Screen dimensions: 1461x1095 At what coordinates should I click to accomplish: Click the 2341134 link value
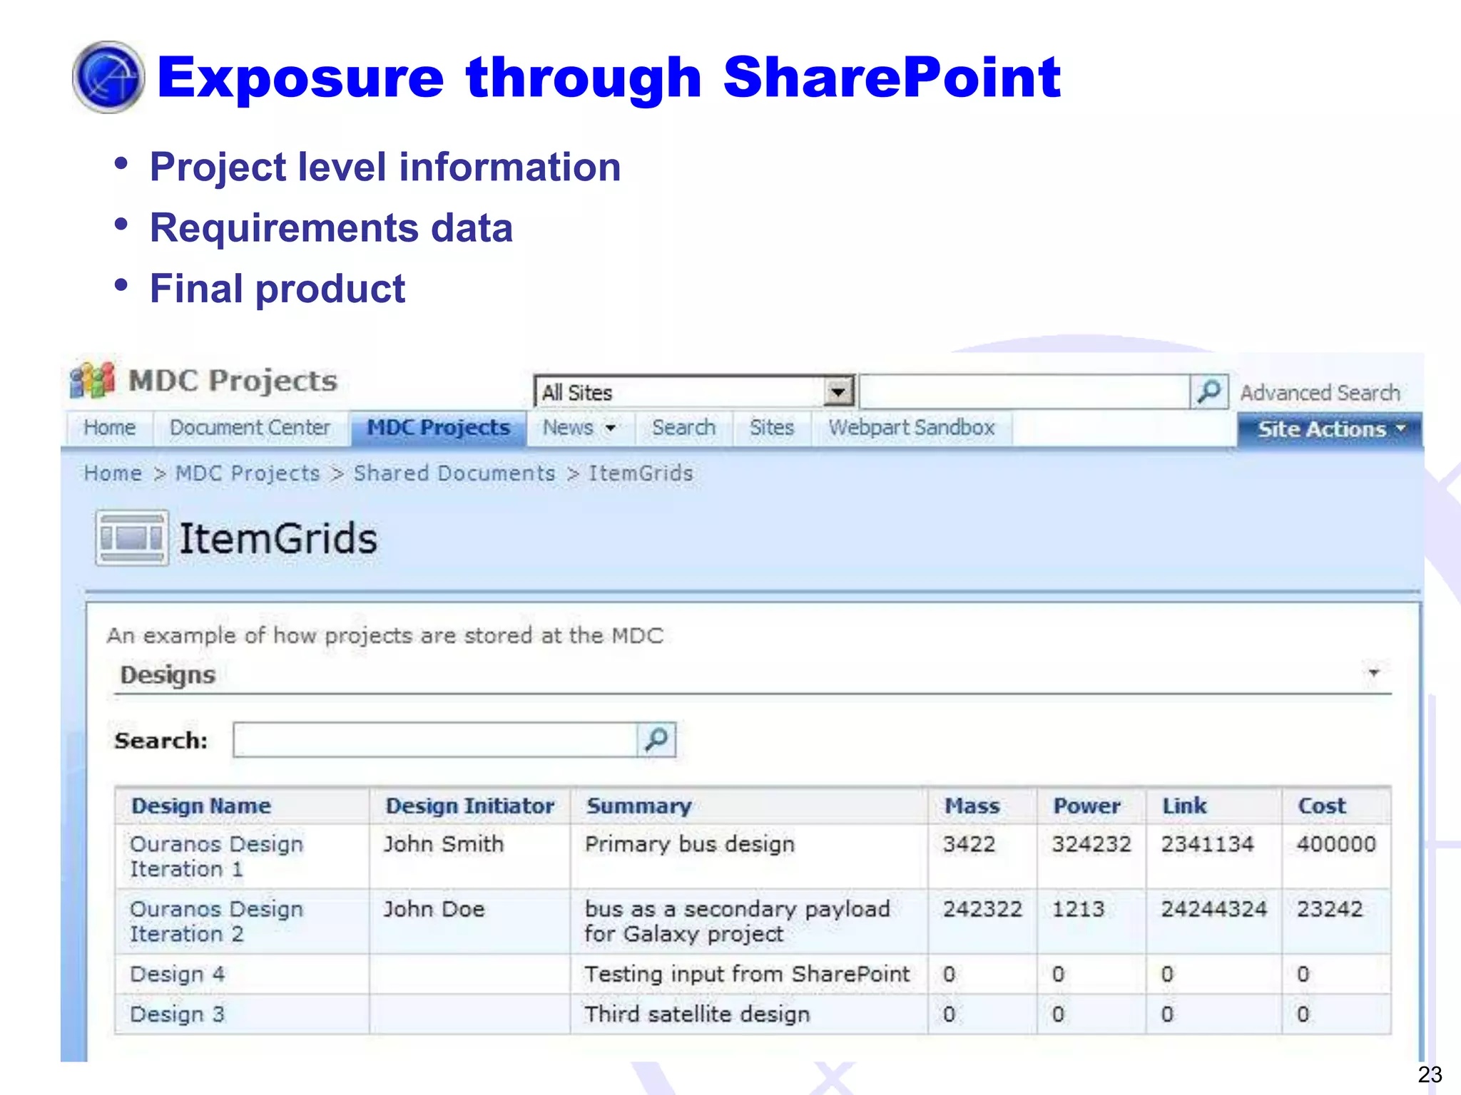pyautogui.click(x=1207, y=844)
